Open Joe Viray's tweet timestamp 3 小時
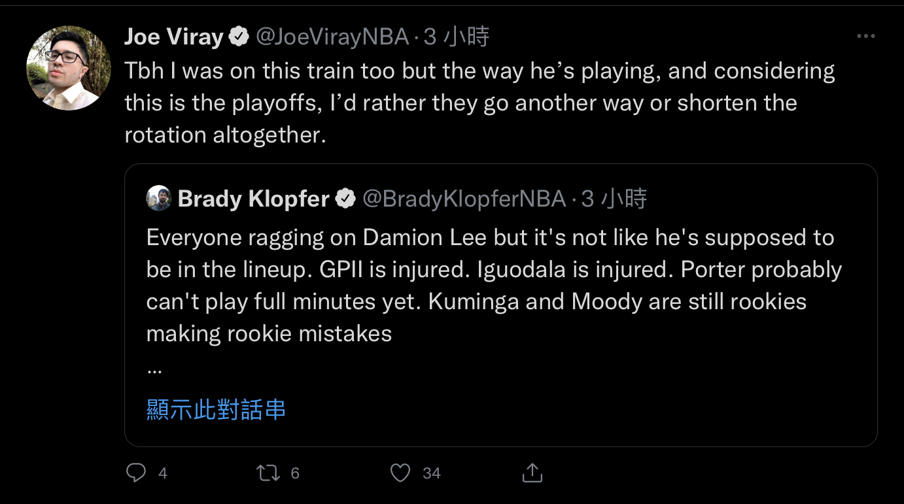The width and height of the screenshot is (904, 504). (x=457, y=37)
